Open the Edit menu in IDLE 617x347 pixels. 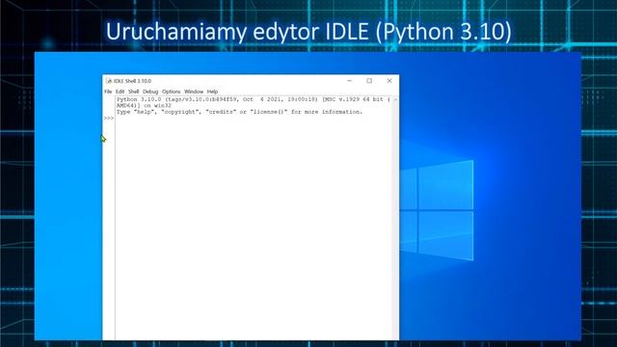point(120,92)
